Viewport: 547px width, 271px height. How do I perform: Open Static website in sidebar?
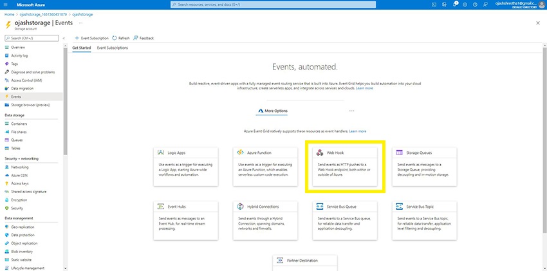pos(21,260)
